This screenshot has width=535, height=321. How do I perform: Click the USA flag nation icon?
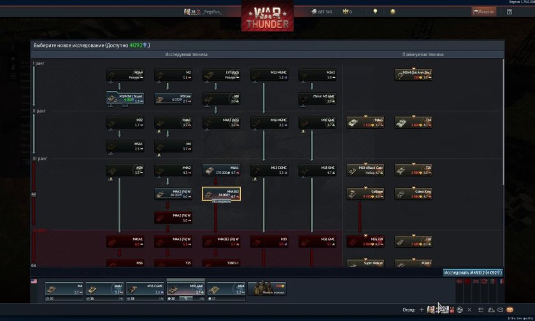[34, 281]
